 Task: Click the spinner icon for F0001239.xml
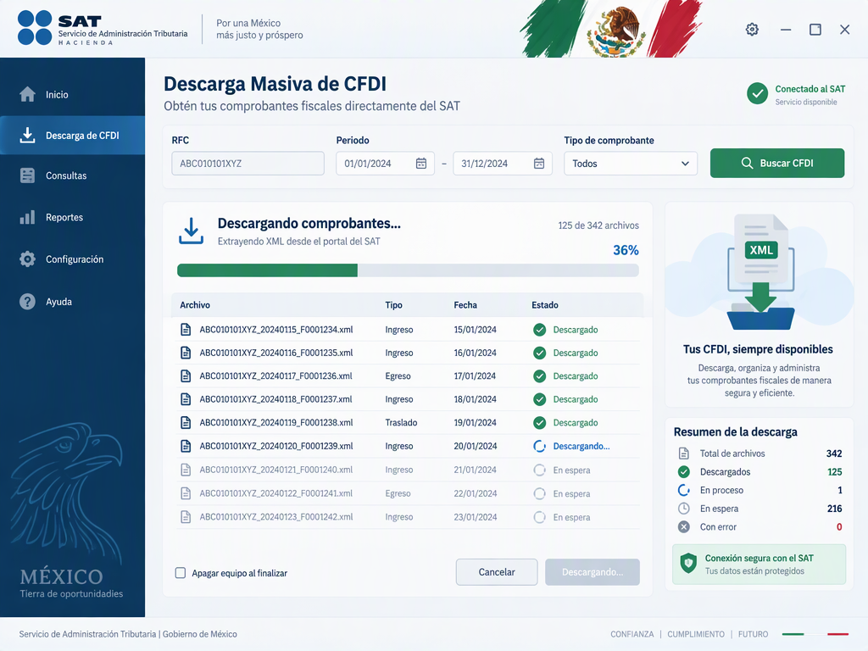[x=539, y=446]
